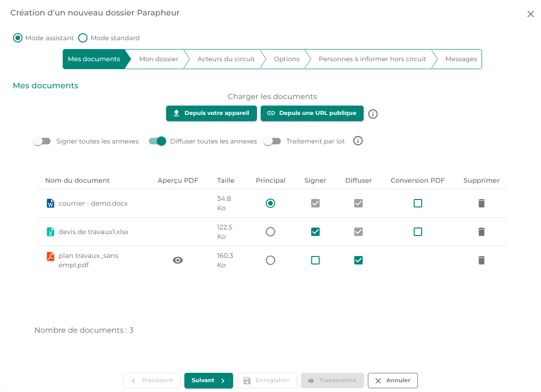The height and width of the screenshot is (392, 541).
Task: Click the PDF icon beside plan travaux_sans empl.pdf
Action: (51, 257)
